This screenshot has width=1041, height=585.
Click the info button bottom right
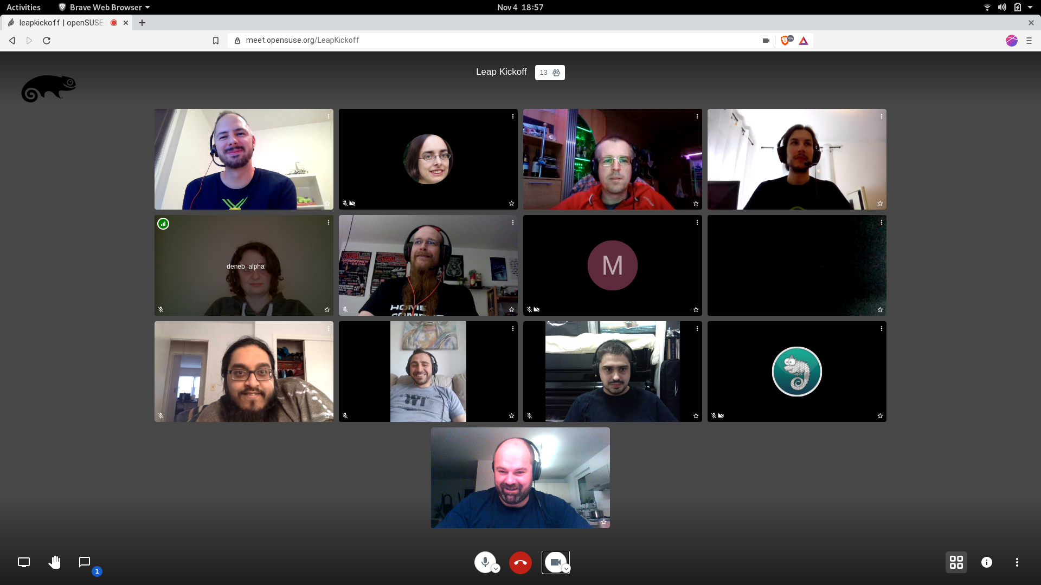point(987,562)
